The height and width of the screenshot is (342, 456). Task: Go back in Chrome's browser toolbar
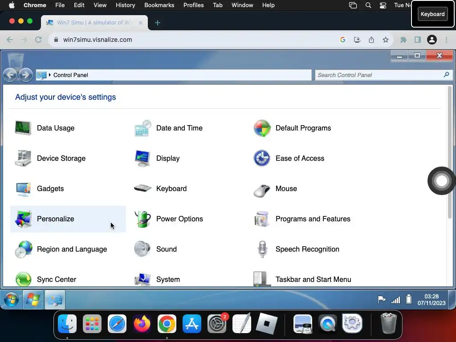coord(10,40)
